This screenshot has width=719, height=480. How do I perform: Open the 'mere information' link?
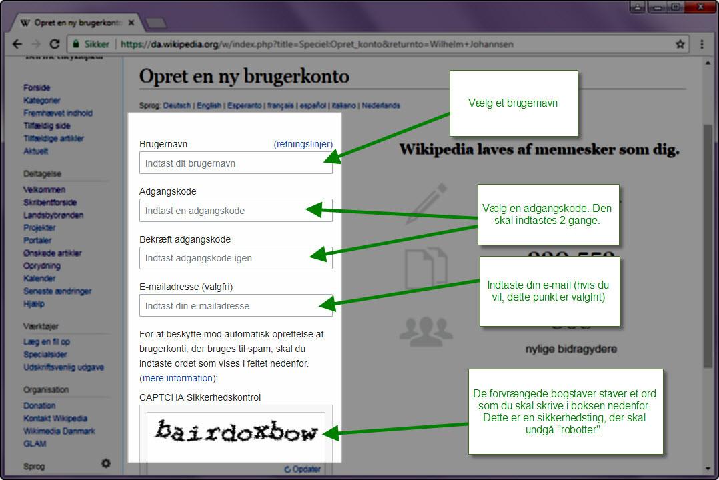177,378
